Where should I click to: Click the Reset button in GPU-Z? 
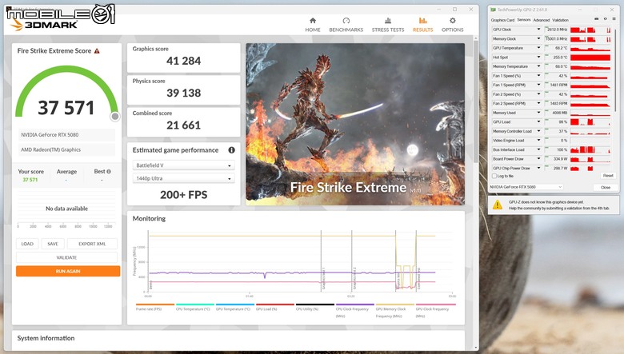(x=608, y=176)
